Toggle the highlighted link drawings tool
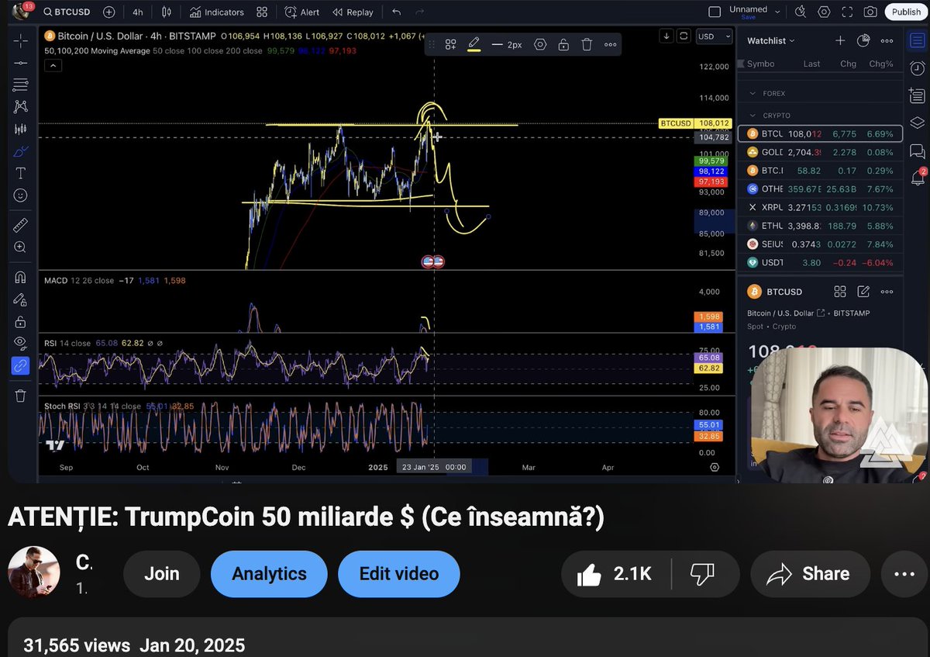This screenshot has width=930, height=657. point(20,365)
